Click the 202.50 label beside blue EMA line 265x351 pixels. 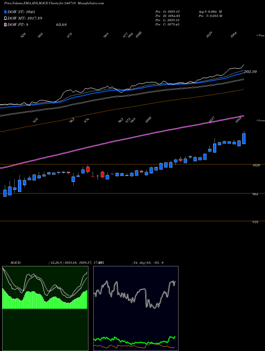(x=250, y=72)
